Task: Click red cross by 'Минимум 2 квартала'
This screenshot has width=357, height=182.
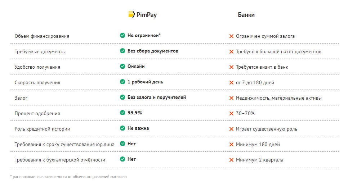Action: [x=231, y=160]
